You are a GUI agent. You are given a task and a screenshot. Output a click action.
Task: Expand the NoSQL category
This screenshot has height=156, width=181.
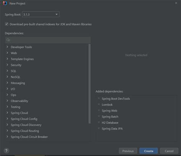(x=7, y=77)
